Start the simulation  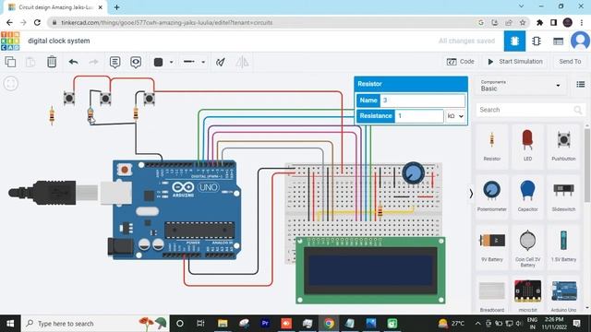(515, 62)
